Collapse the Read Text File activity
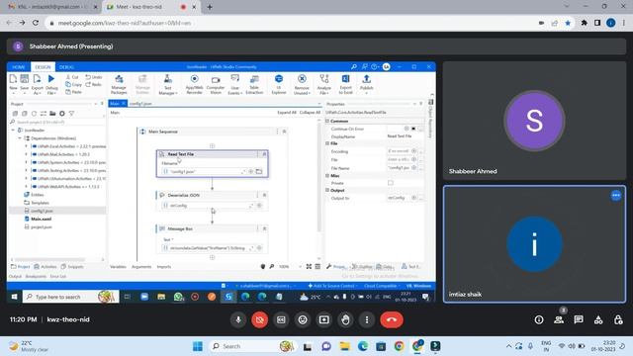This screenshot has width=633, height=356. 264,154
